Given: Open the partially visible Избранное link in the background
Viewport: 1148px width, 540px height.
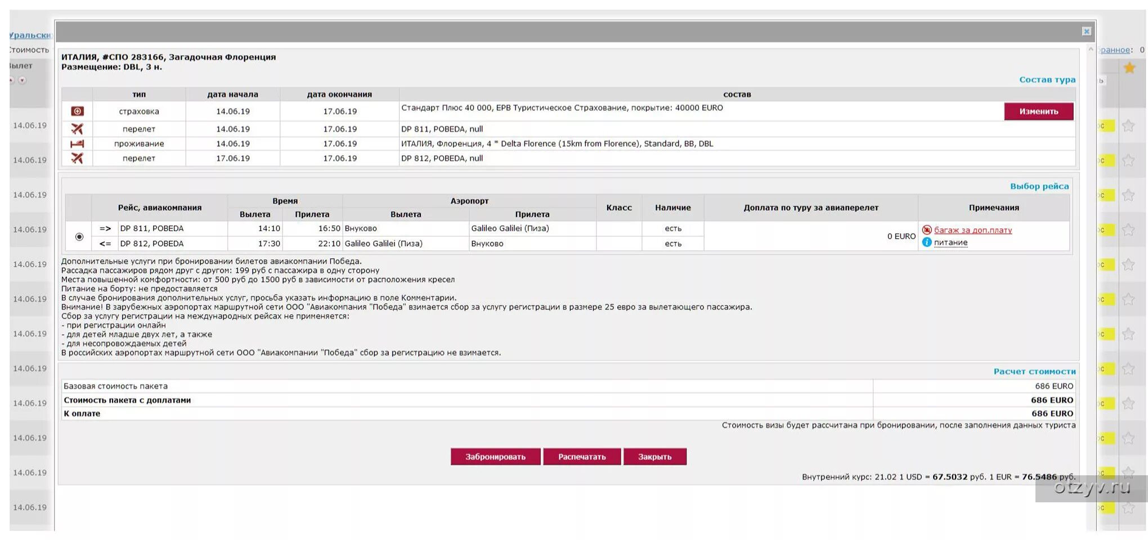Looking at the screenshot, I should tap(1115, 49).
